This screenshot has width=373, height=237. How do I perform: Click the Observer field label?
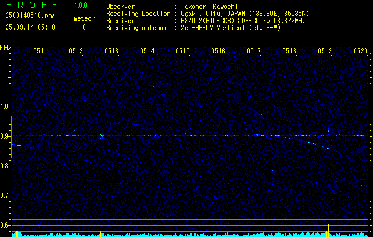click(x=120, y=7)
